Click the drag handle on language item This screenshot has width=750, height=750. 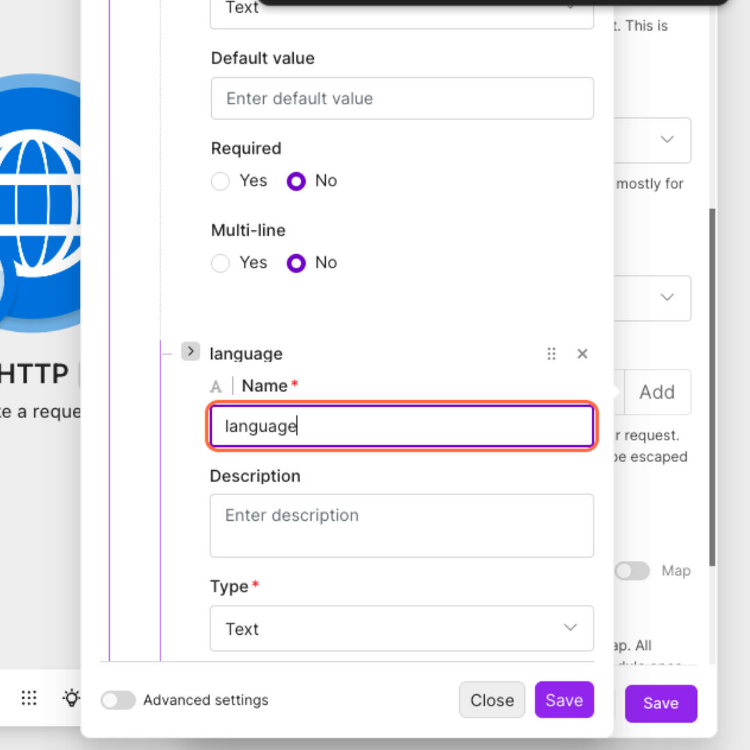[551, 353]
